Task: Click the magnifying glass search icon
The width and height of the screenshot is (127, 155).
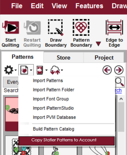Action: [119, 82]
